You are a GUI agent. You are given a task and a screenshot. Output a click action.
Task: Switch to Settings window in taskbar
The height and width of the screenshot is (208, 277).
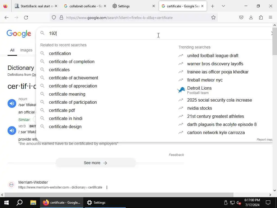pos(105,203)
